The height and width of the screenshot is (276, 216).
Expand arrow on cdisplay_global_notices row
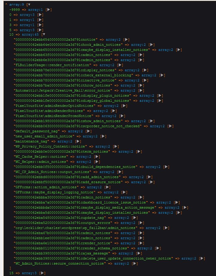pyautogui.click(x=160, y=101)
